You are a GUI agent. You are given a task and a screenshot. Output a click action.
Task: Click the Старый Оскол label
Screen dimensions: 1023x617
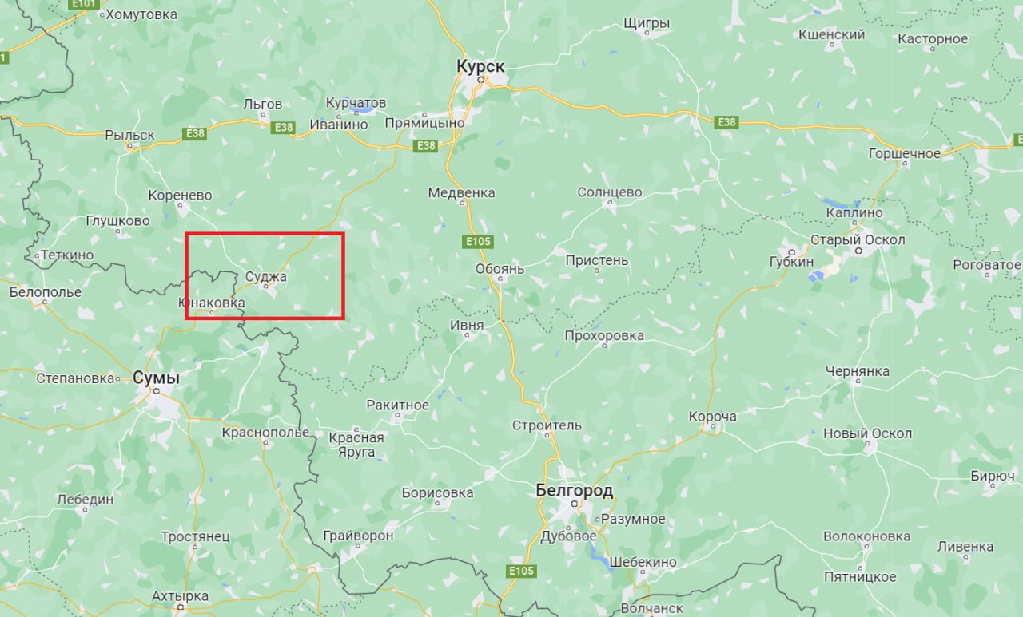coord(858,239)
